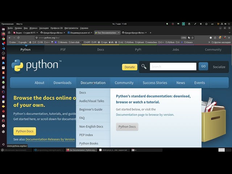Click the microphone icon in system tray
Image resolution: width=232 pixels, height=174 pixels.
[218, 24]
